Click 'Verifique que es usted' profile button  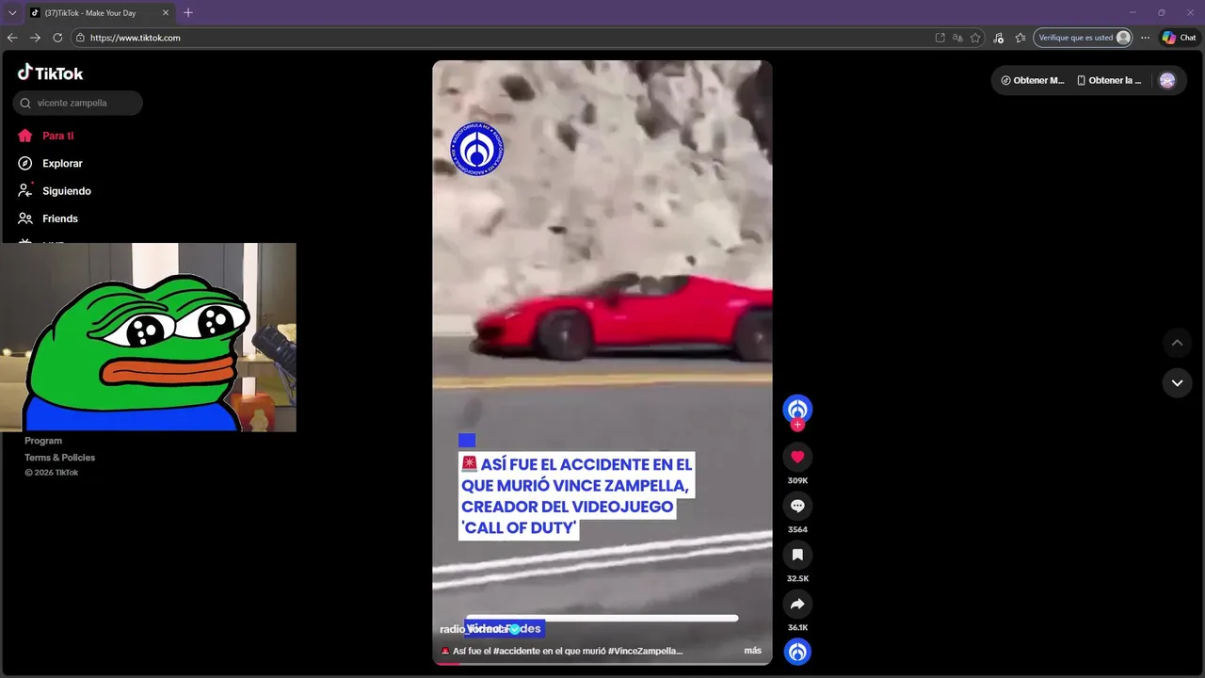click(1083, 38)
